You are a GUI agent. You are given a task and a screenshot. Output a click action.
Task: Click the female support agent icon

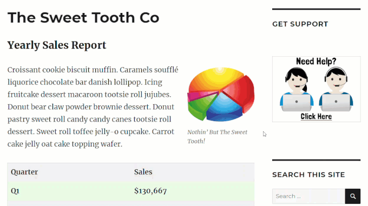297,89
